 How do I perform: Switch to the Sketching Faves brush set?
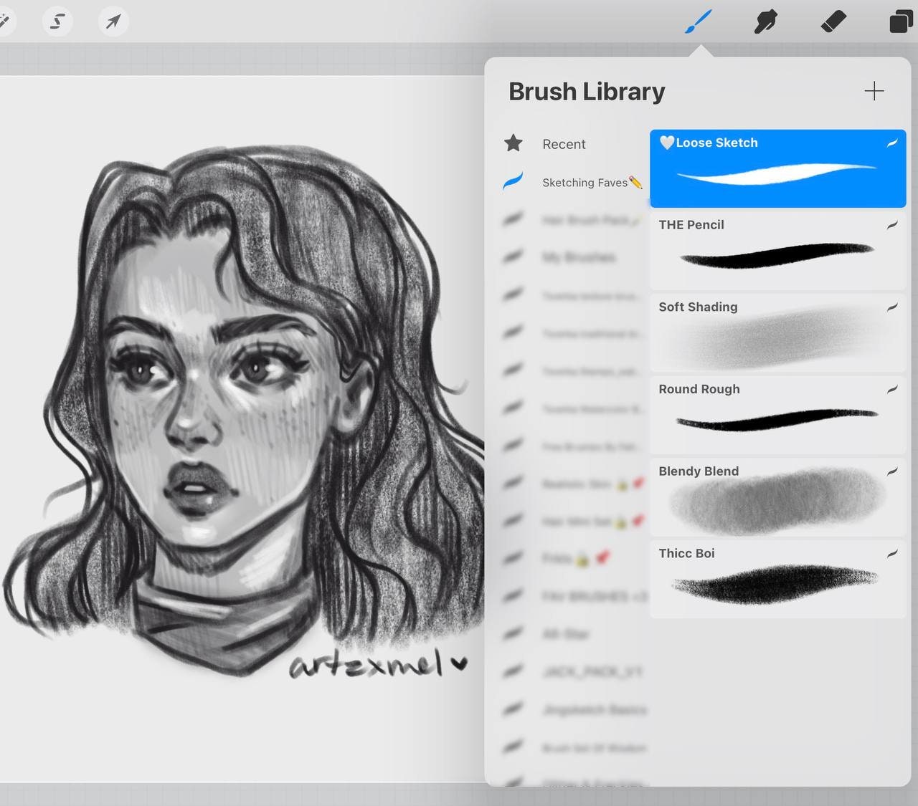[585, 182]
